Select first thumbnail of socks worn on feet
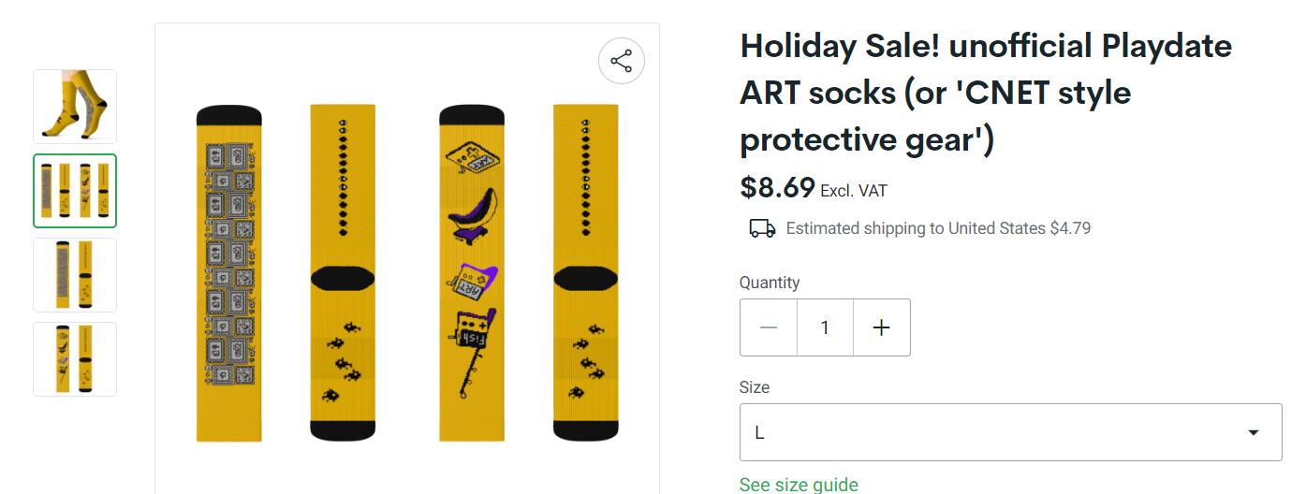The image size is (1306, 494). 75,107
